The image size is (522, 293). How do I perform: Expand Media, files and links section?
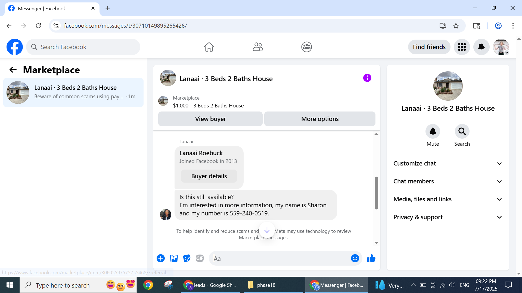coord(448,199)
